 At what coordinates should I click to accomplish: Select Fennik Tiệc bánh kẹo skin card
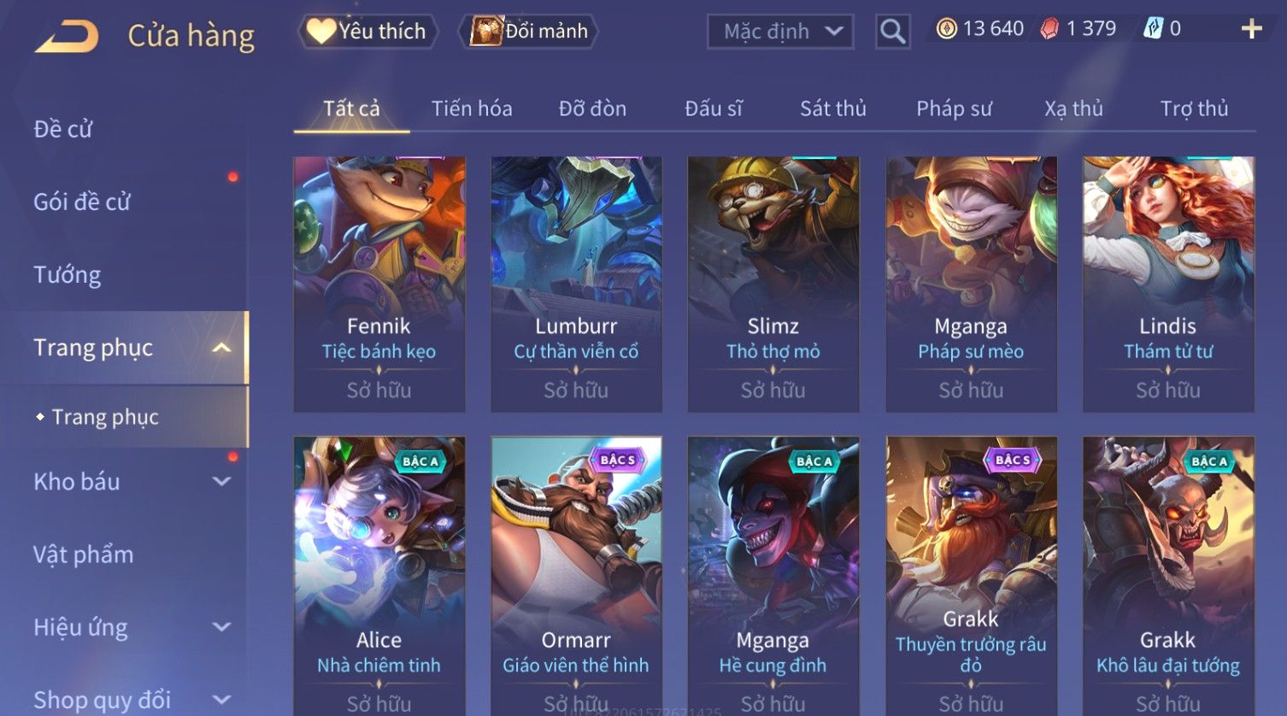pyautogui.click(x=379, y=285)
